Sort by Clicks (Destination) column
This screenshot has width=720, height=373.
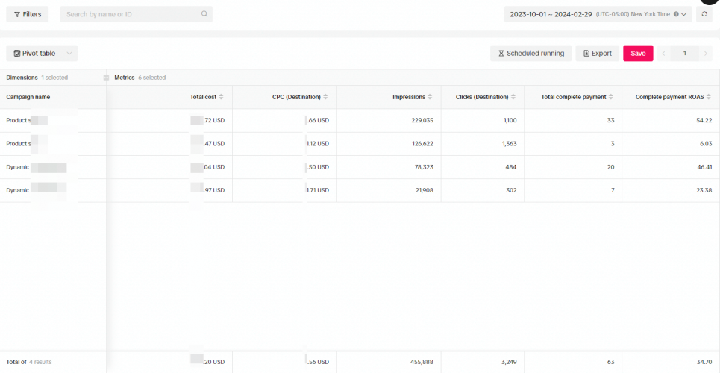click(513, 97)
